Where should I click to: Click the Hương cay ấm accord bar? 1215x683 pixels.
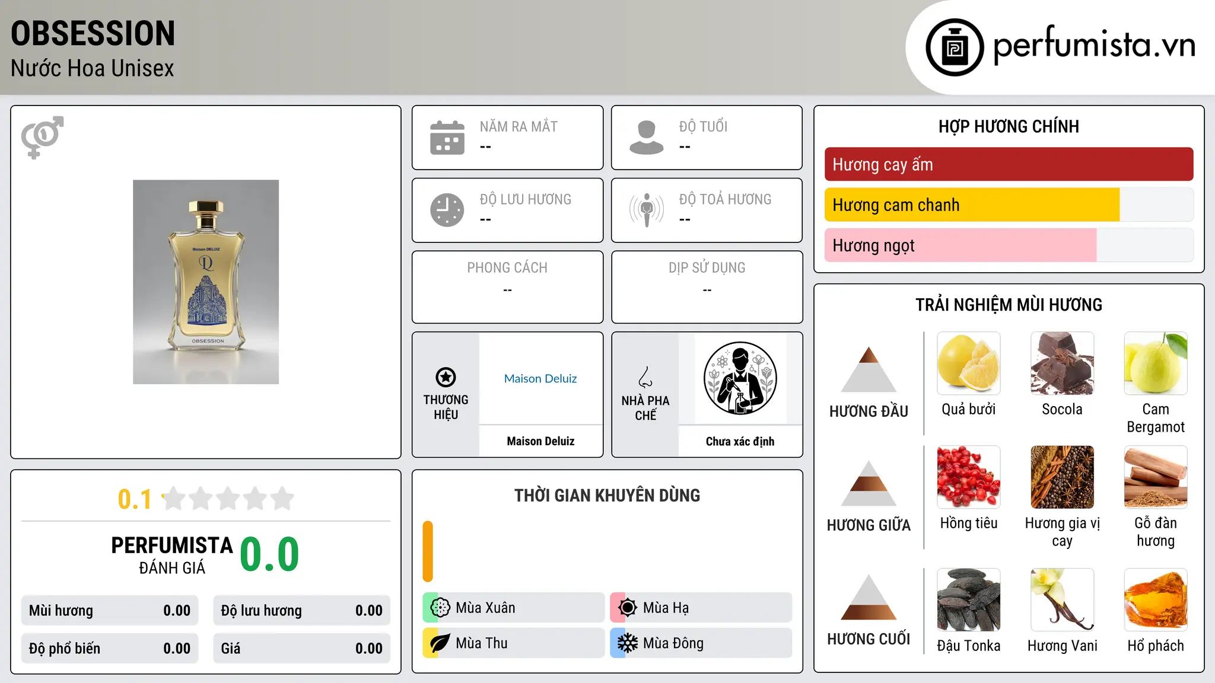[x=1009, y=164]
